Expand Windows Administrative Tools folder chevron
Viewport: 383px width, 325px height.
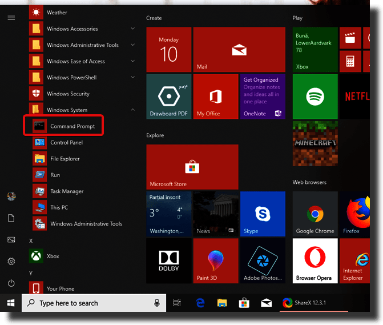pos(132,45)
